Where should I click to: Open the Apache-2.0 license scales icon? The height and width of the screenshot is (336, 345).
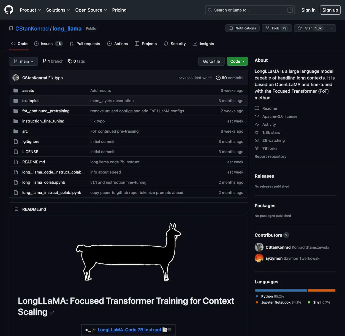257,116
